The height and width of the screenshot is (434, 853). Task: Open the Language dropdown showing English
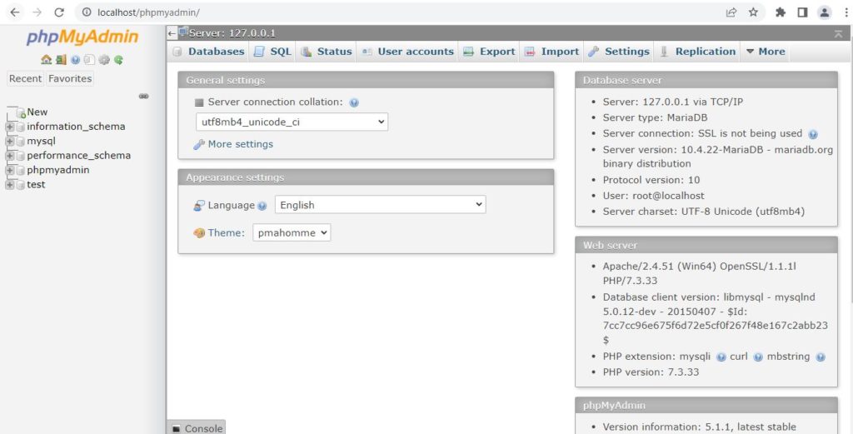(380, 205)
